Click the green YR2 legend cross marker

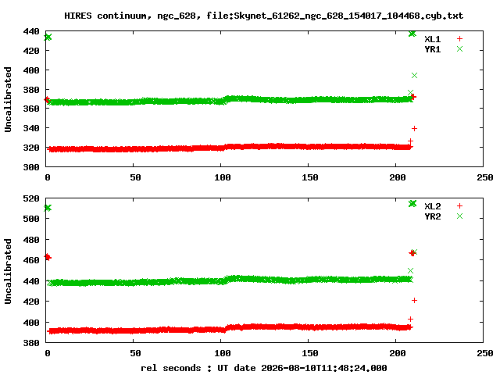click(x=459, y=216)
